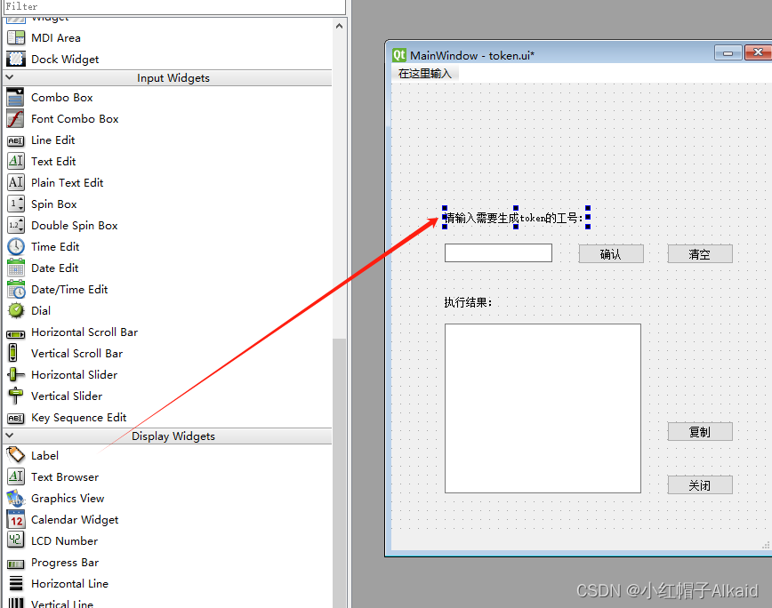Click the 关闭 button in the form
This screenshot has width=772, height=608.
click(x=700, y=485)
